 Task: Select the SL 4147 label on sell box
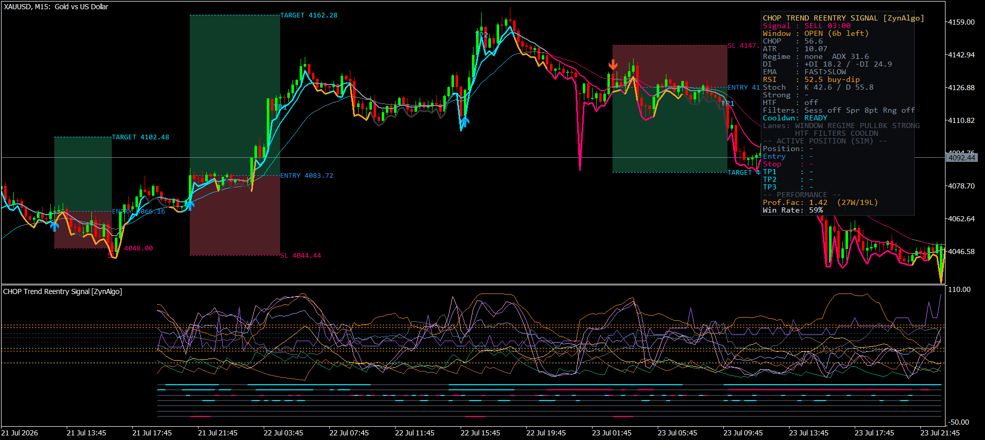tap(743, 46)
